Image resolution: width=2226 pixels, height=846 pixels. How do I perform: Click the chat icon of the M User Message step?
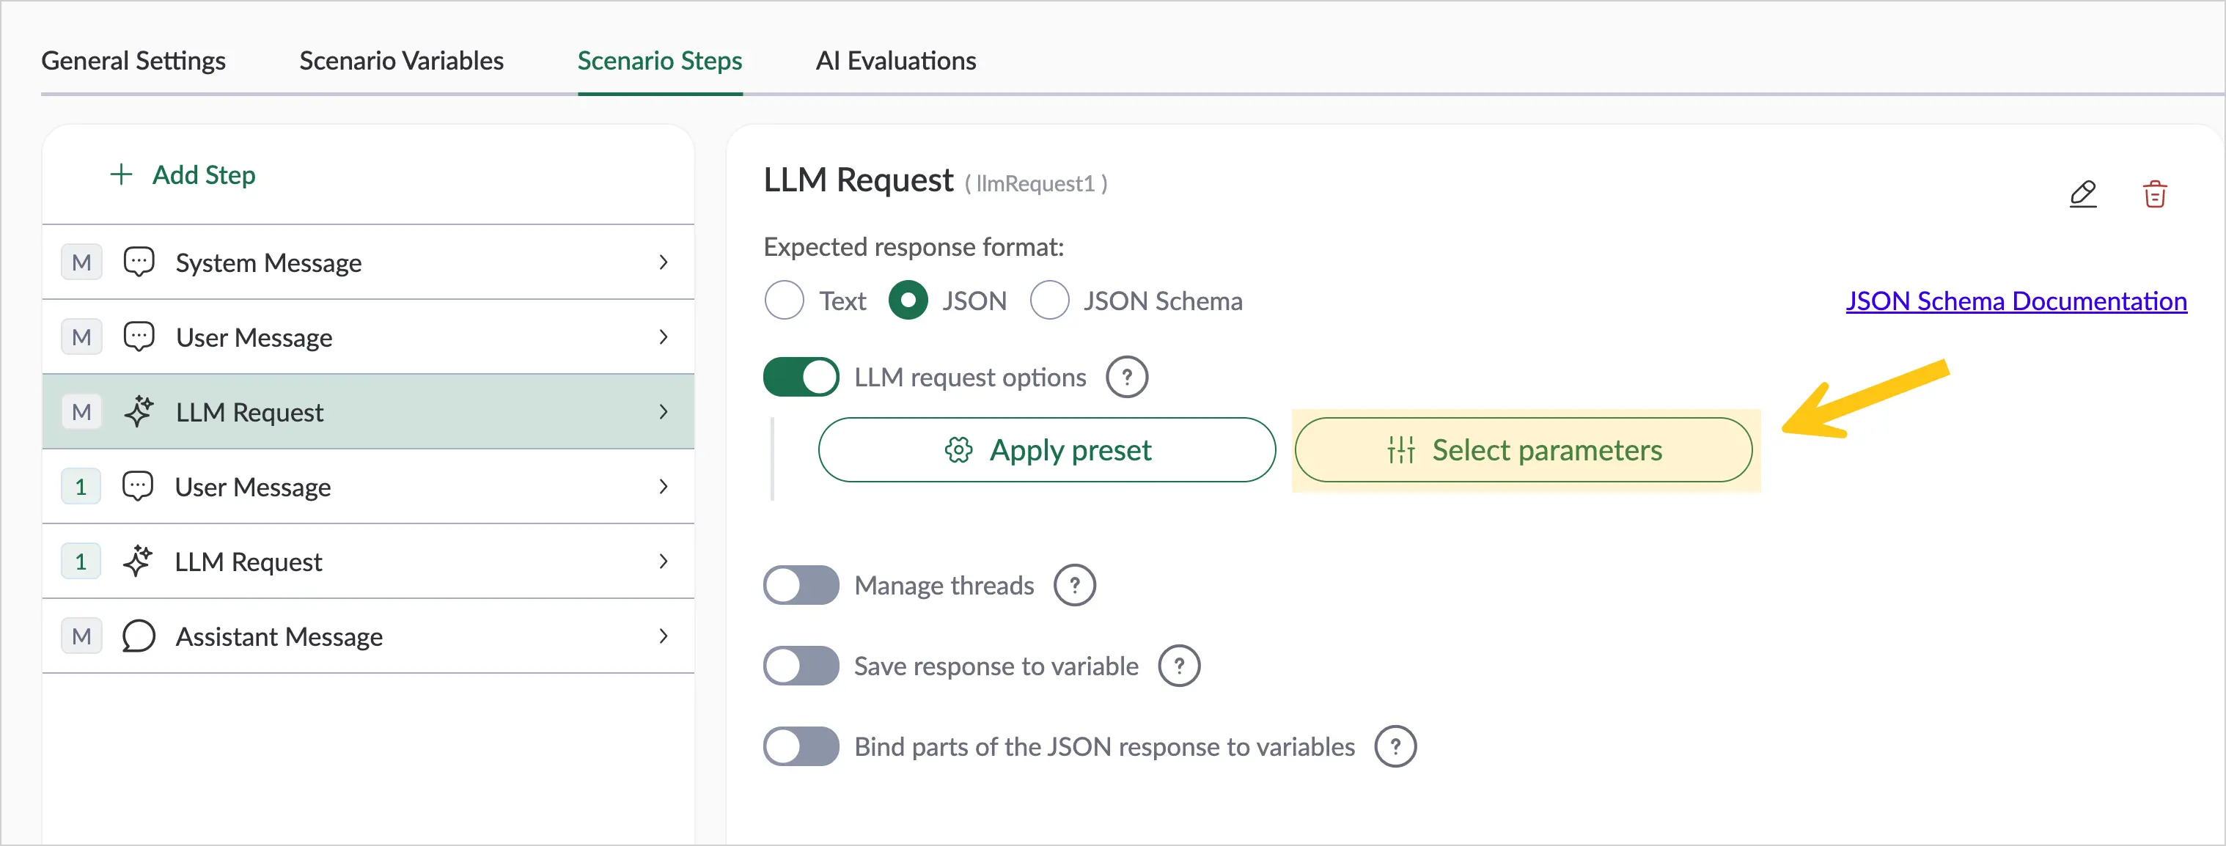[x=139, y=337]
